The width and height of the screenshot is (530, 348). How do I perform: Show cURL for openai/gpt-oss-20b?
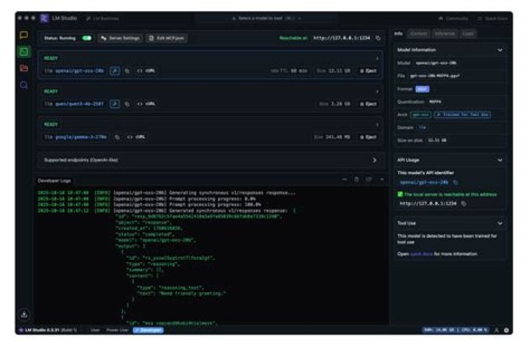146,70
